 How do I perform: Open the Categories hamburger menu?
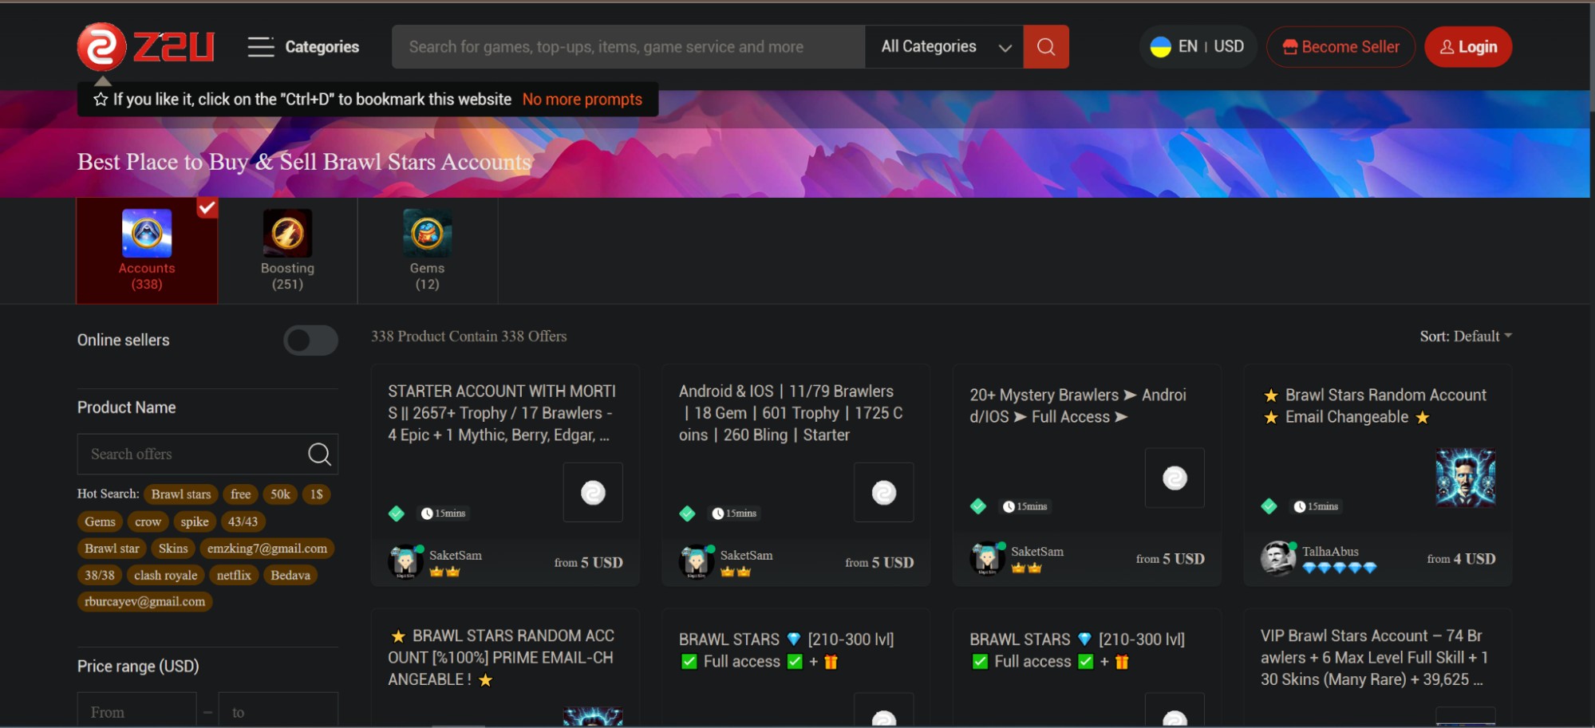coord(261,47)
